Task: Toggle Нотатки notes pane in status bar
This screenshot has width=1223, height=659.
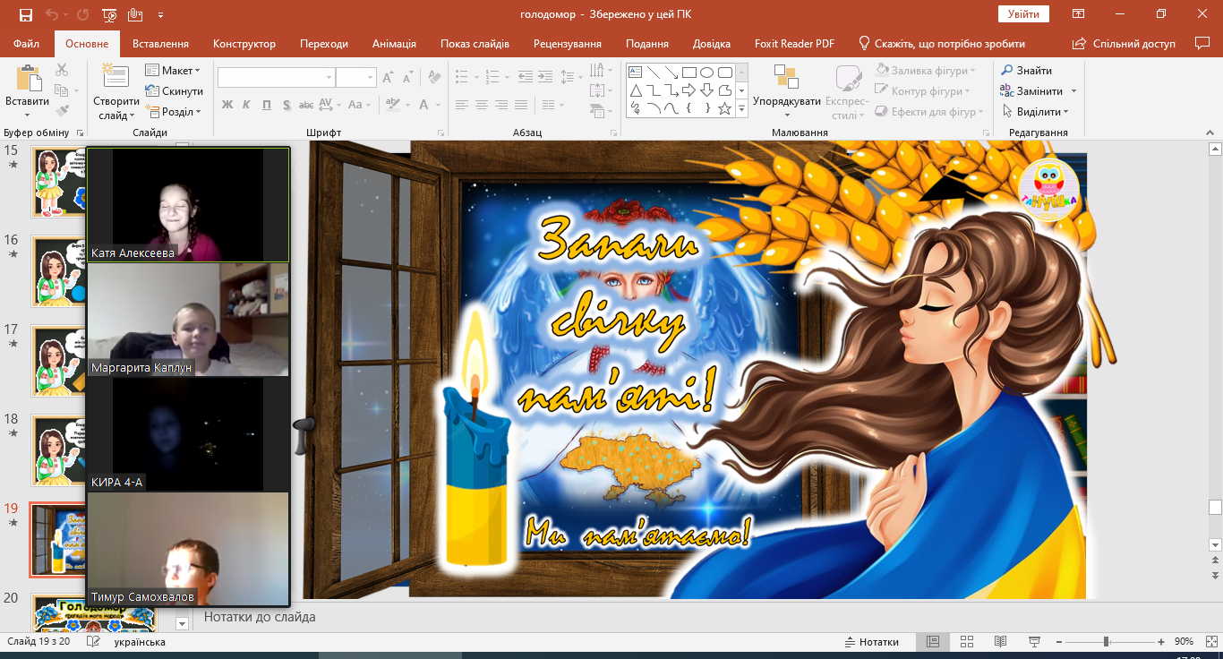Action: [x=871, y=642]
